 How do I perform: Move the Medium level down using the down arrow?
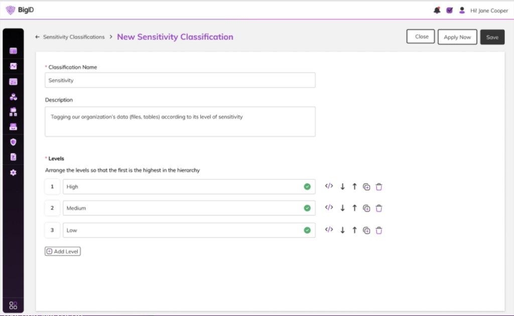point(342,208)
